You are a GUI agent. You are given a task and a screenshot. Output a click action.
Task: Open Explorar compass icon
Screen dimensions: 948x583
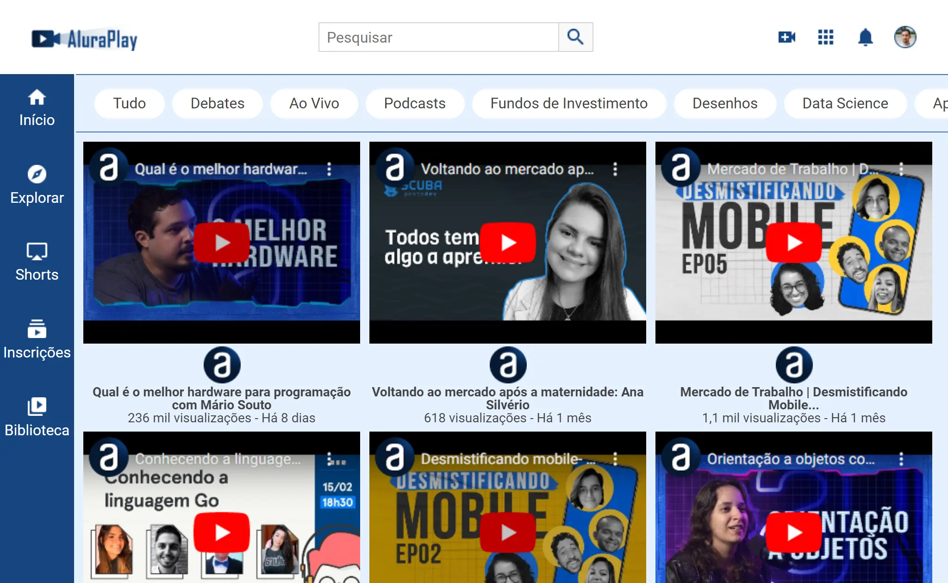click(37, 175)
